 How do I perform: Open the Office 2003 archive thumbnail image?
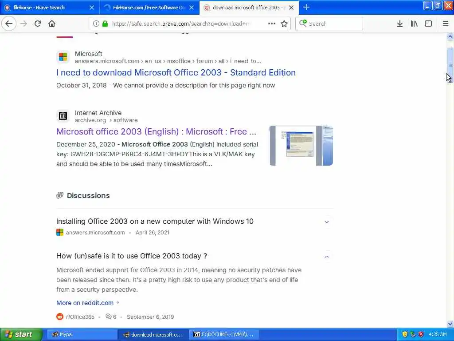click(x=301, y=146)
